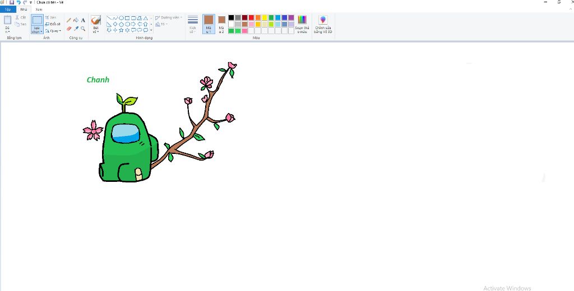Screen dimensions: 574x291
Task: Pick the Pentagon shape
Action: [x=121, y=24]
